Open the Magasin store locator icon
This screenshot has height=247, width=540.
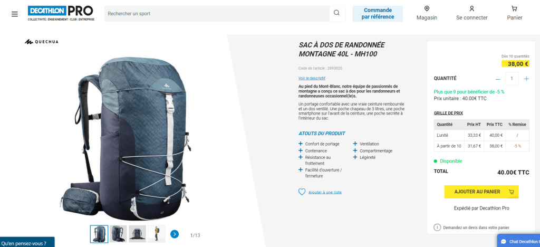427,9
